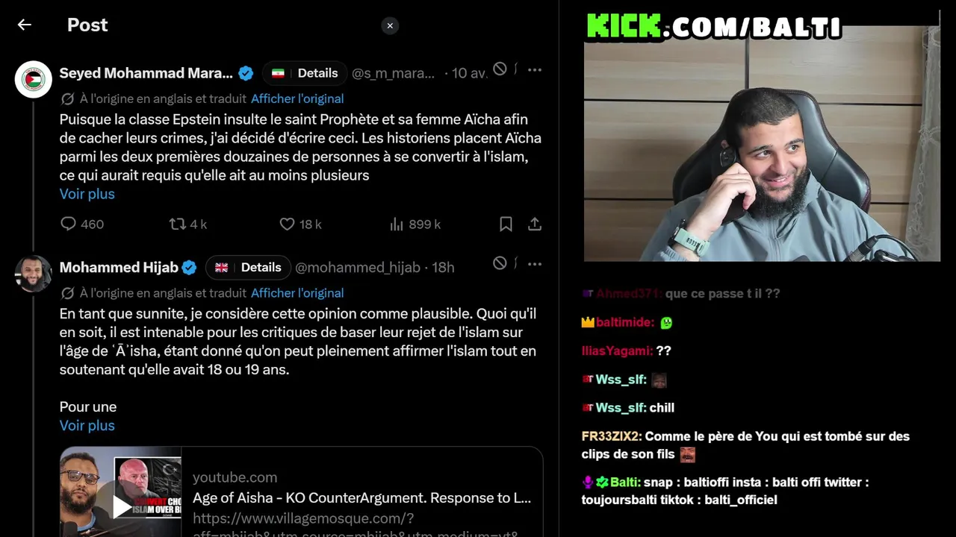Show original of Seyed Mohammad's translated post
This screenshot has height=537, width=956.
point(297,98)
